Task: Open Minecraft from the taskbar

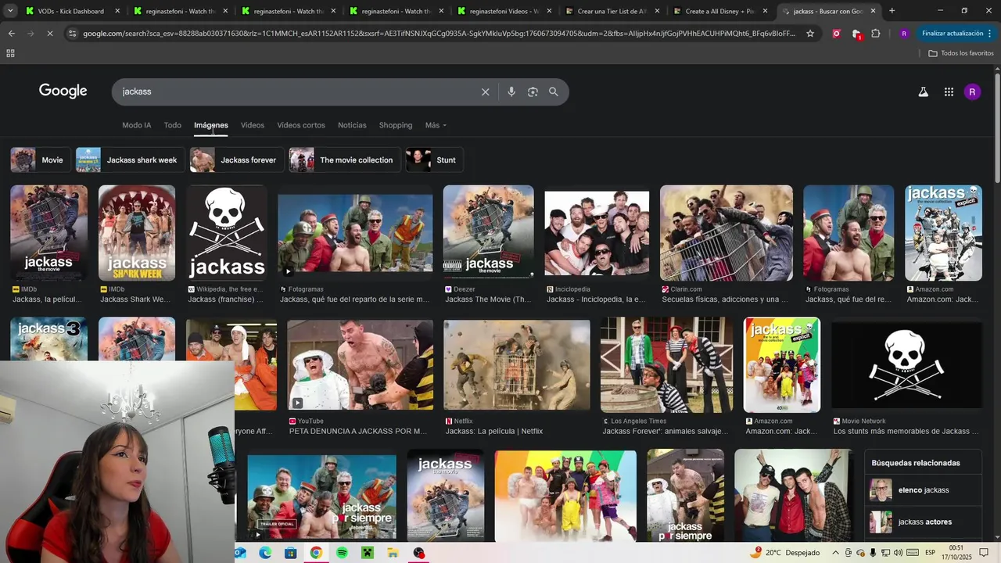Action: tap(368, 553)
